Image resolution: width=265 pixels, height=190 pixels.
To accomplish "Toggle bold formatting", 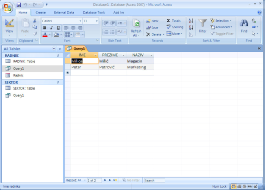I will (45, 28).
